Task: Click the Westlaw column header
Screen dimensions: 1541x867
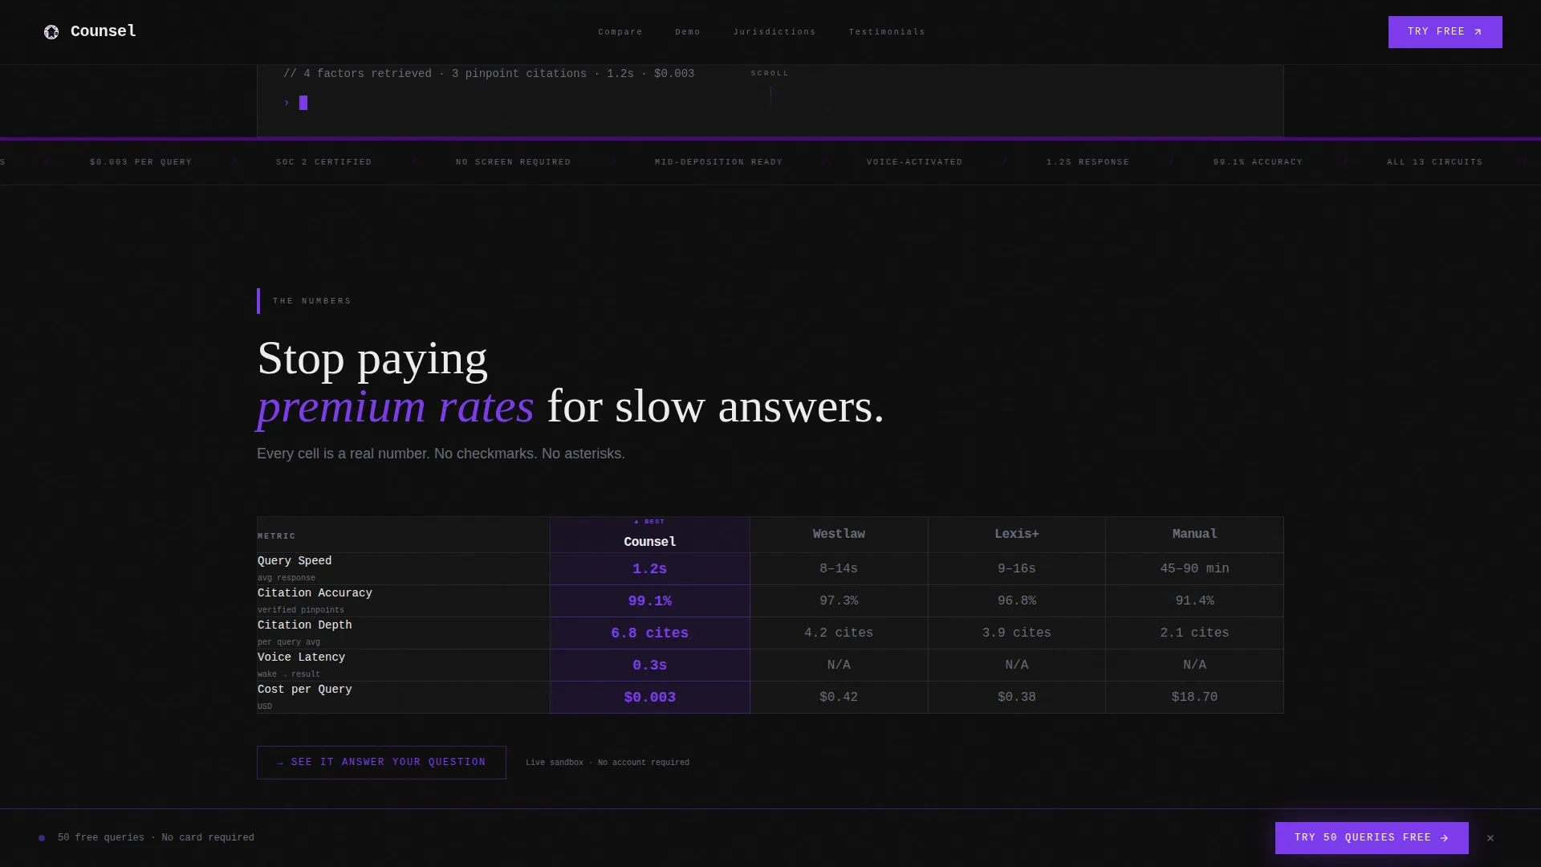Action: [x=839, y=535]
